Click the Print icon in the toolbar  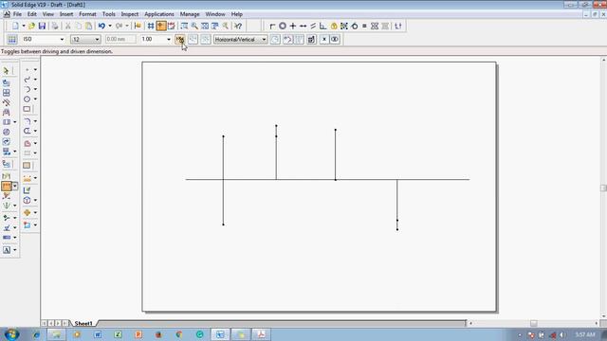(x=55, y=26)
